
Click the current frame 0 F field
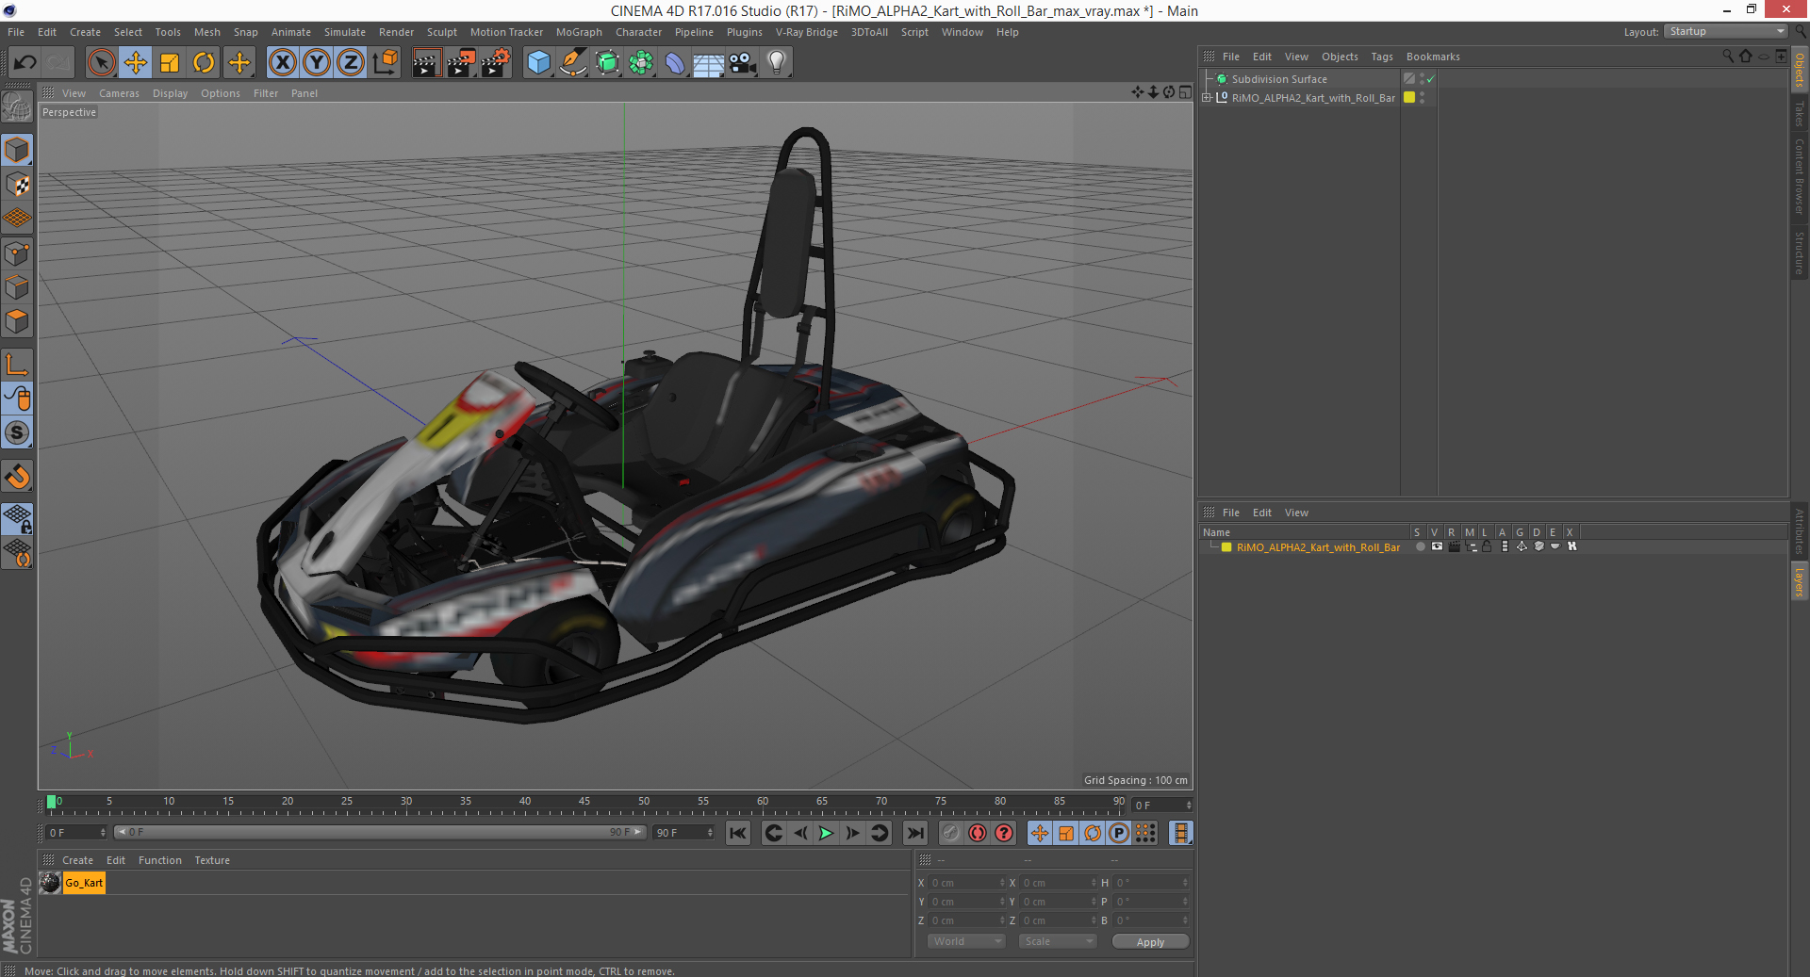(x=76, y=833)
